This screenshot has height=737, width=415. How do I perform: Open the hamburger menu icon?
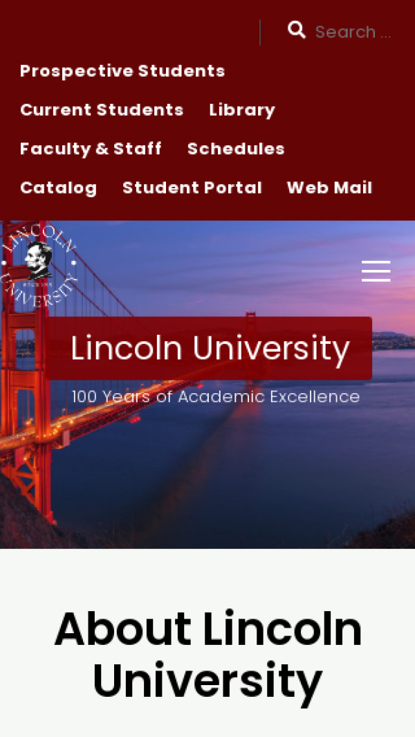376,271
